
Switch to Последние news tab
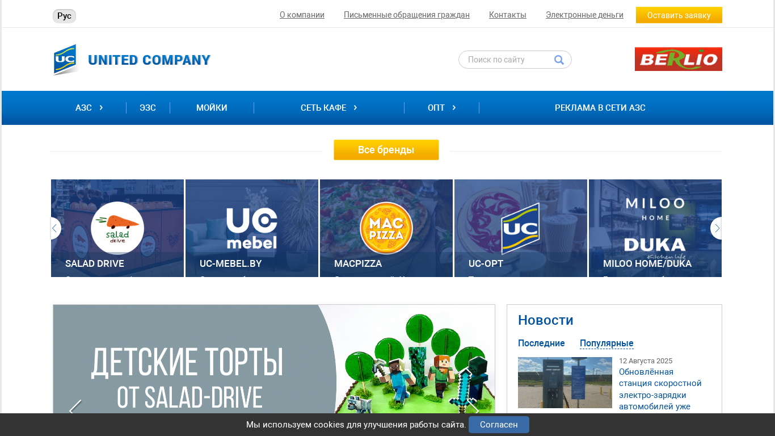pos(541,343)
